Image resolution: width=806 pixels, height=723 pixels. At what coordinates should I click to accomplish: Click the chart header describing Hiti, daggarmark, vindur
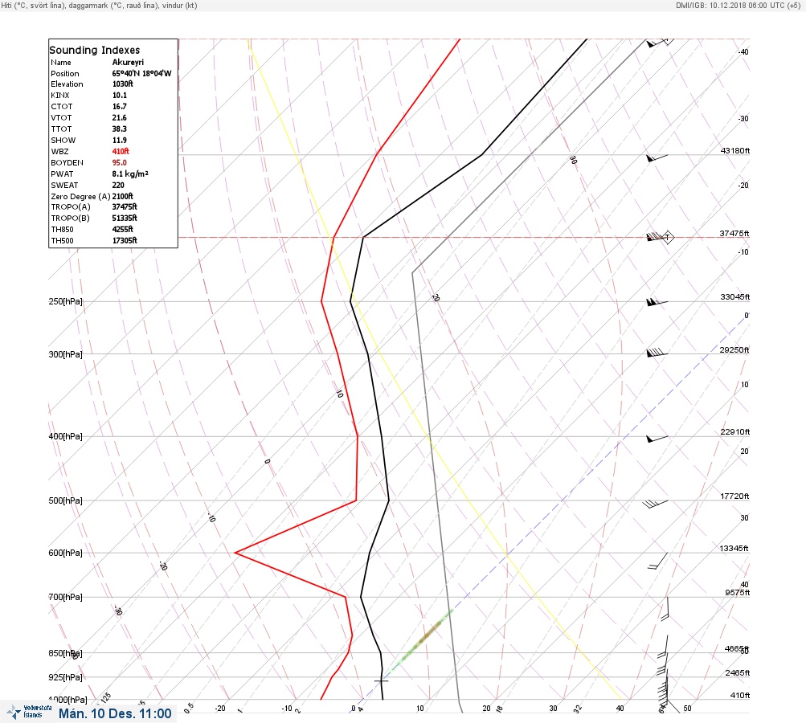tap(99, 6)
